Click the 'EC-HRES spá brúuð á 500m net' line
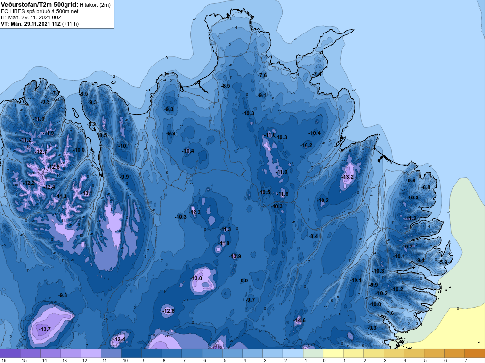Viewport: 485px width, 363px height. [x=40, y=11]
